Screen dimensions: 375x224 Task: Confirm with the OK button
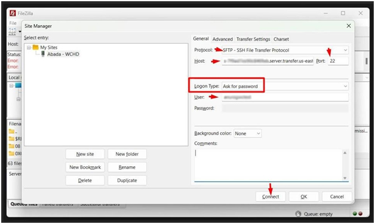pos(304,197)
